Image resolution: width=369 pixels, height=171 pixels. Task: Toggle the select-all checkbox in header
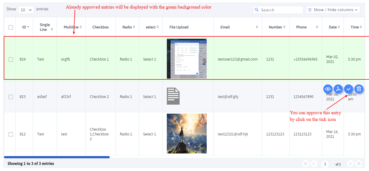pyautogui.click(x=11, y=27)
